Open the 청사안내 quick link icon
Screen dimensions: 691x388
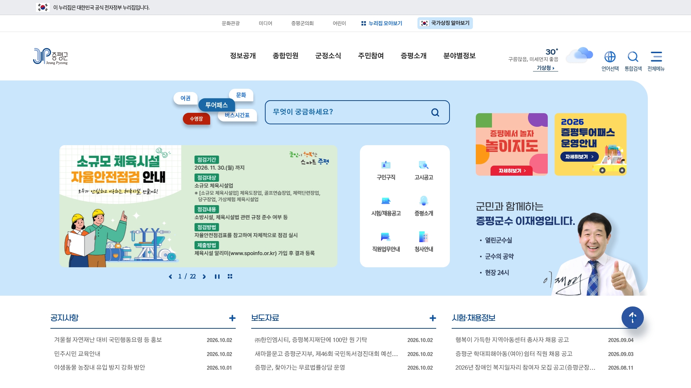(424, 237)
